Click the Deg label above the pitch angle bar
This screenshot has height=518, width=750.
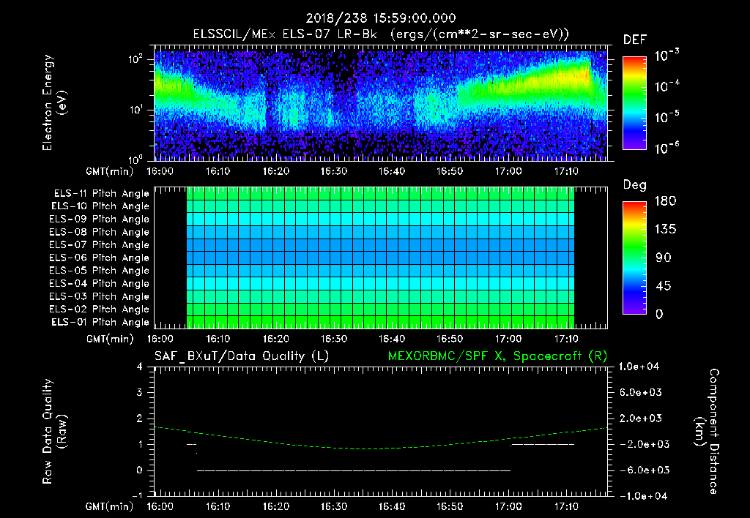tap(635, 185)
